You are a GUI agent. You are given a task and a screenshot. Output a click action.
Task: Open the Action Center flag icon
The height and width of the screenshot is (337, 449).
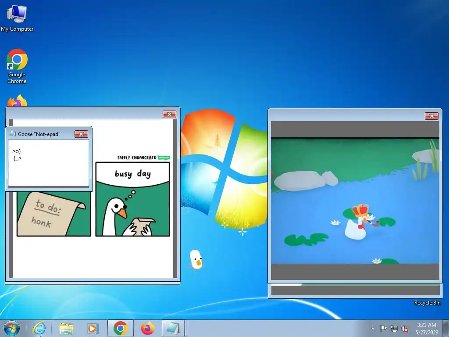(x=383, y=329)
